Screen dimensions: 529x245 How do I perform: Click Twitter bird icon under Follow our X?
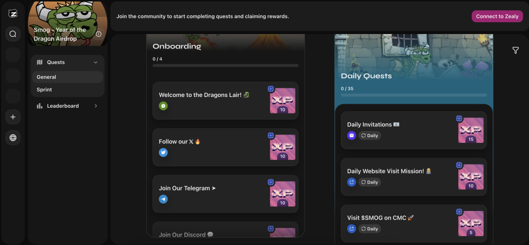pyautogui.click(x=163, y=152)
